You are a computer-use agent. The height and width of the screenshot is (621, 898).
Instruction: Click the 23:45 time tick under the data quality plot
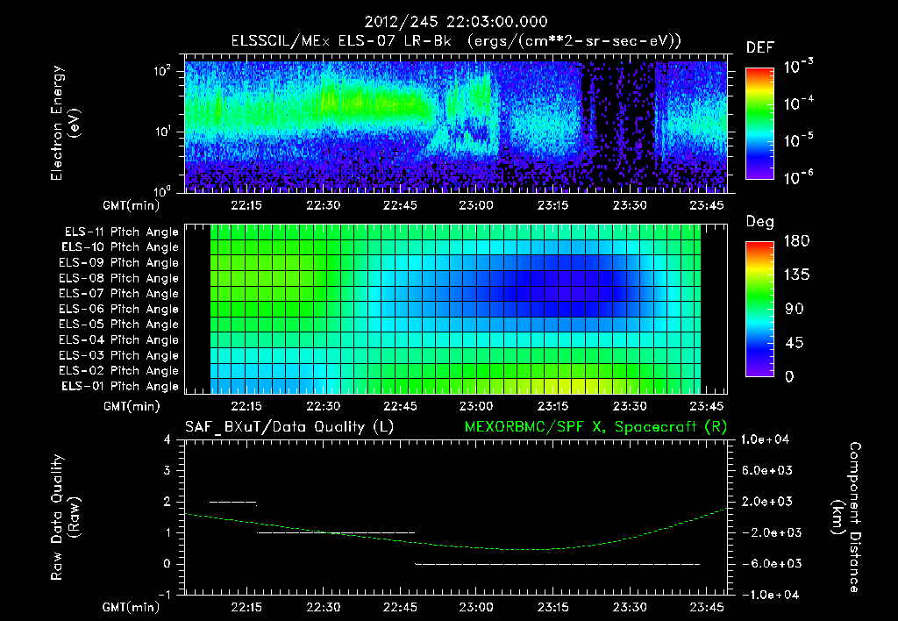(706, 607)
